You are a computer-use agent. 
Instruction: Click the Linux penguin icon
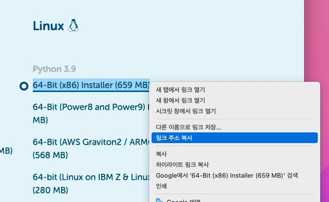pos(73,25)
